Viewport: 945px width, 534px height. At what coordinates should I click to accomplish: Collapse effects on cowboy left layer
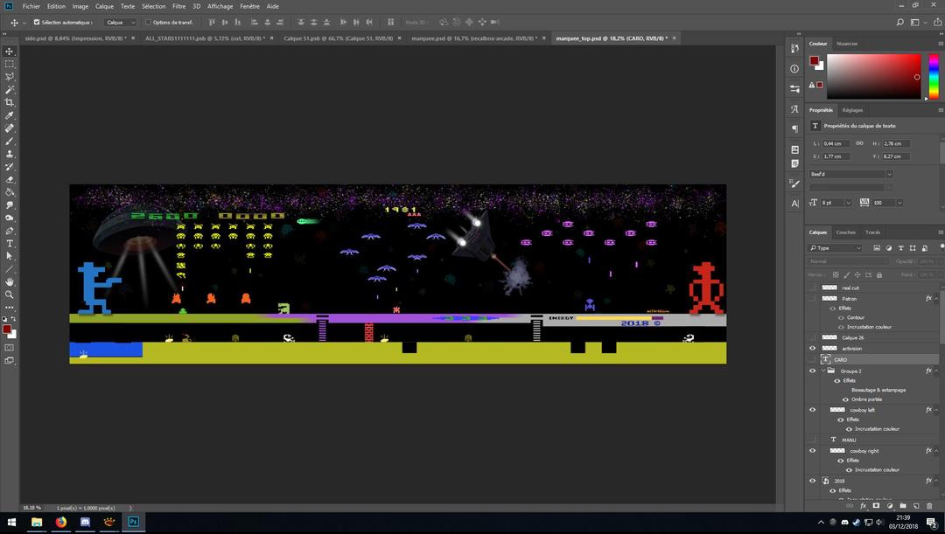point(936,410)
